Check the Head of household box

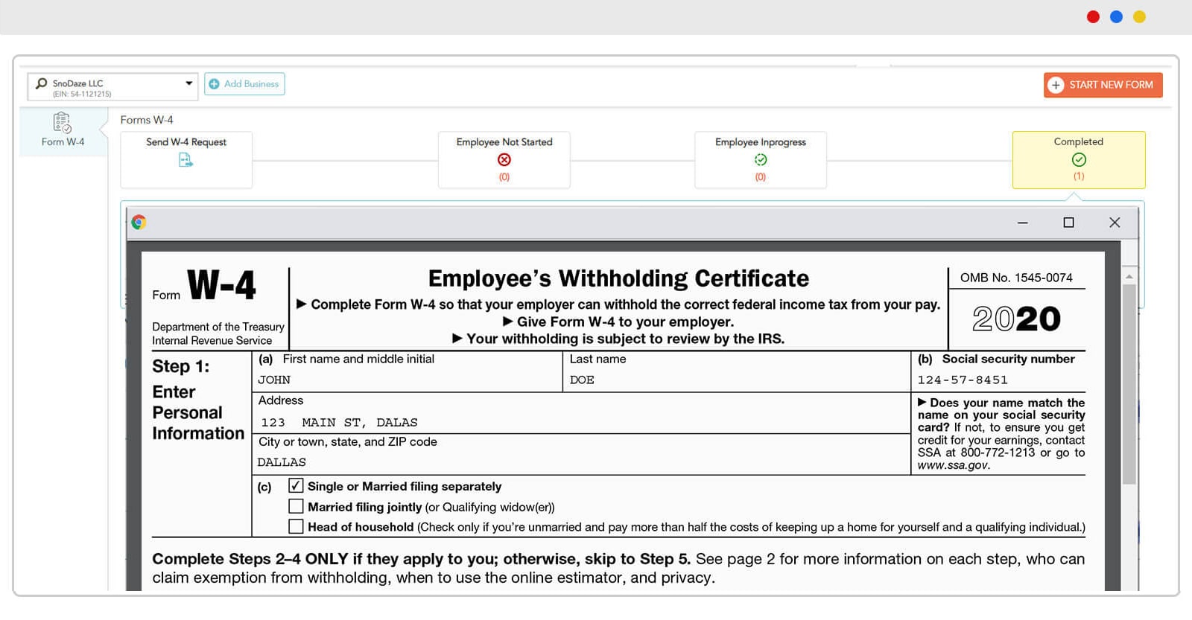point(296,527)
